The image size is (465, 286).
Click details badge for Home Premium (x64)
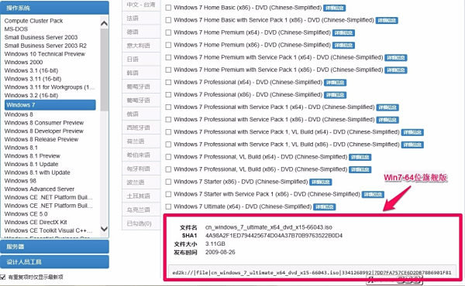pyautogui.click(x=343, y=32)
